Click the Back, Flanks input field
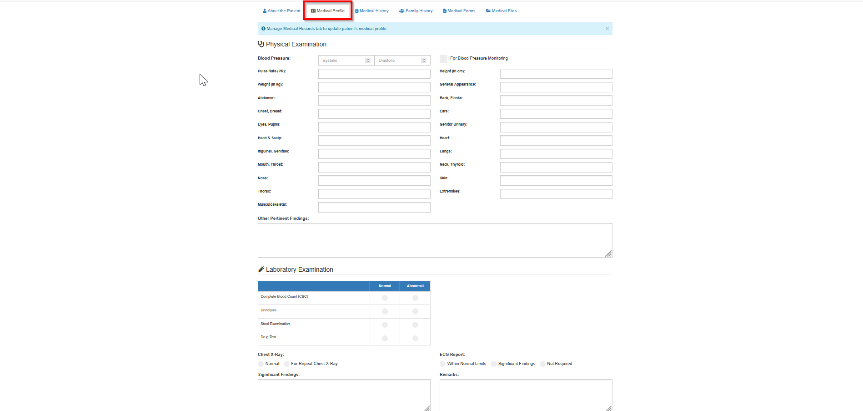The width and height of the screenshot is (863, 411). 556,100
